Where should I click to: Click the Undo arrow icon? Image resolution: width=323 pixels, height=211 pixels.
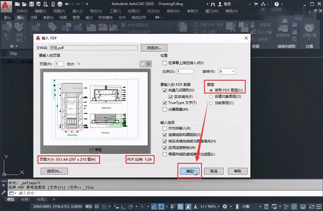coord(67,4)
